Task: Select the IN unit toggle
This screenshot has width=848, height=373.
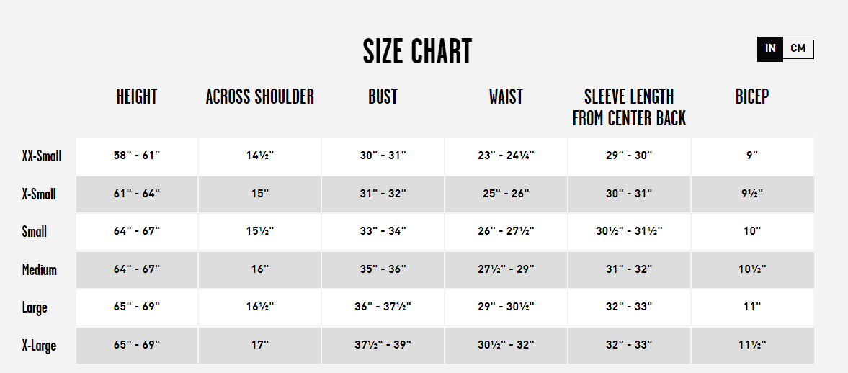Action: pyautogui.click(x=770, y=49)
